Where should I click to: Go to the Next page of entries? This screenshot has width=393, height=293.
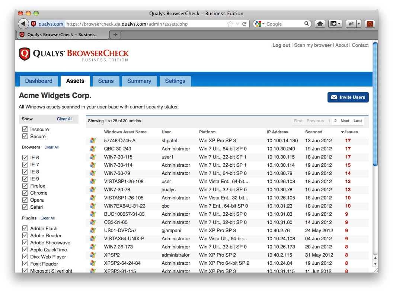point(345,121)
